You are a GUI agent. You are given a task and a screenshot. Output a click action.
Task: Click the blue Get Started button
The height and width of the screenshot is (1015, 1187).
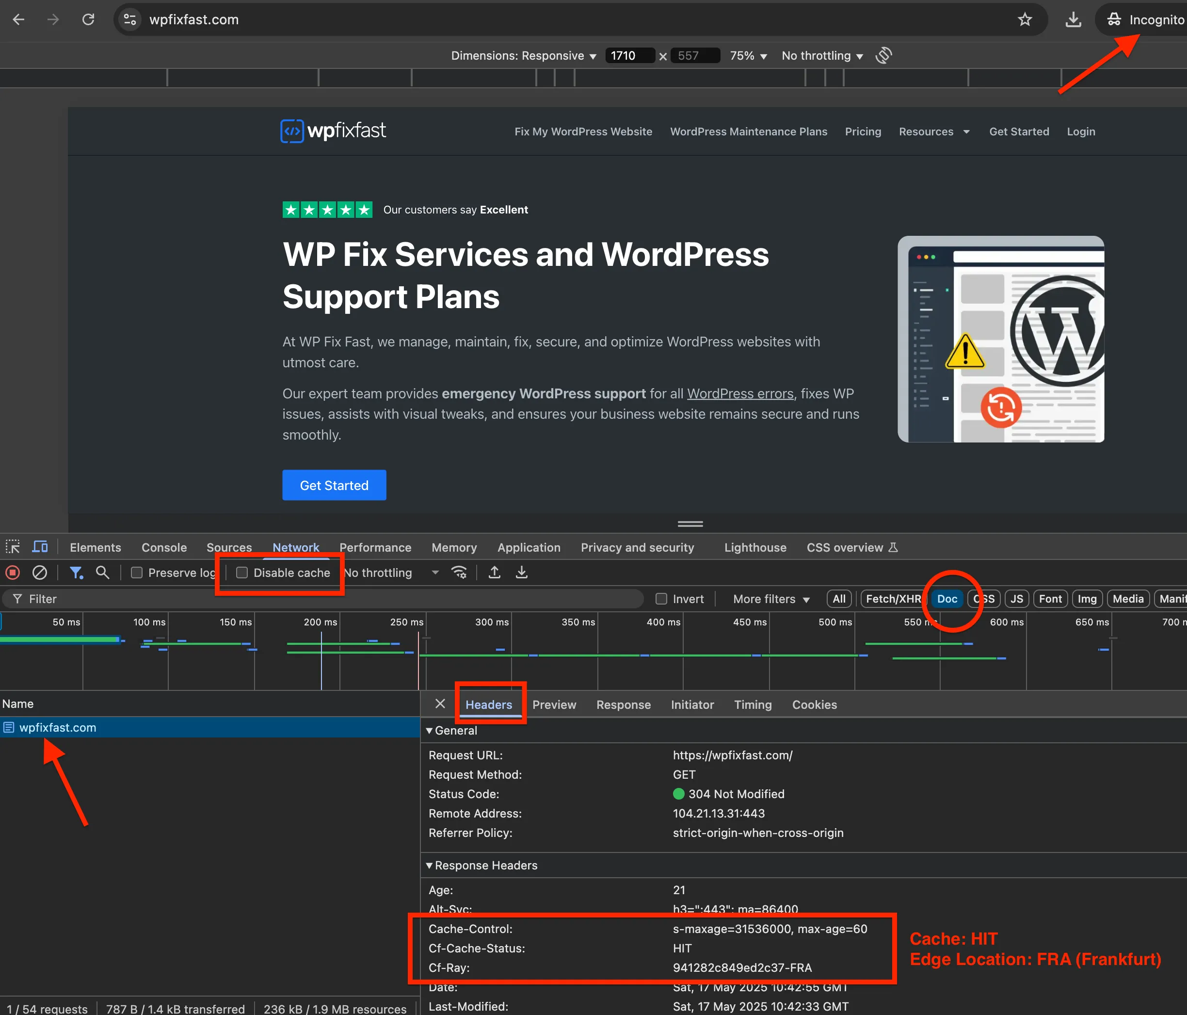point(334,486)
